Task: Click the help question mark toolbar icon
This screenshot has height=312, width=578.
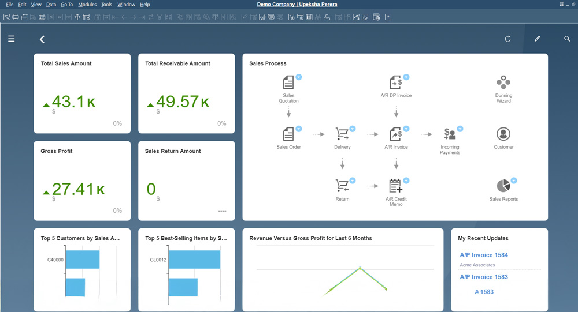Action: point(388,17)
